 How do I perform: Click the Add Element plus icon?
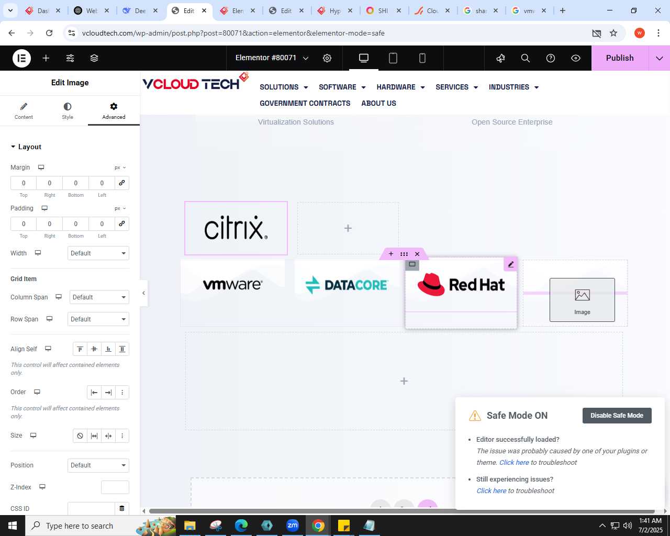[46, 58]
